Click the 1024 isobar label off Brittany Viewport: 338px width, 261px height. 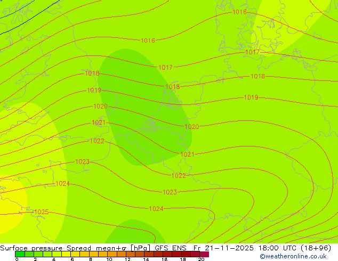pos(62,183)
